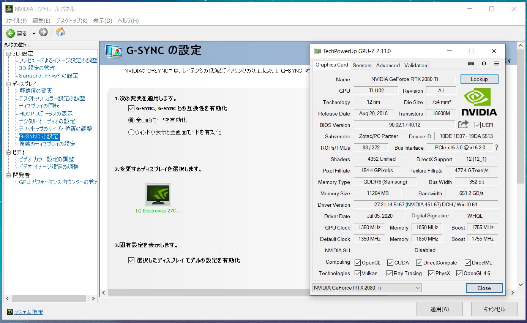
Task: Open HDCP ステータスの表示 tree item
Action: (x=46, y=114)
